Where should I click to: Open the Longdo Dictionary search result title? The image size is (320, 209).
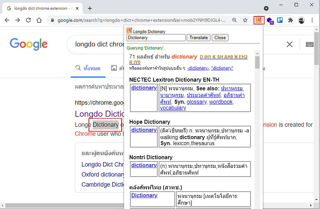point(99,114)
